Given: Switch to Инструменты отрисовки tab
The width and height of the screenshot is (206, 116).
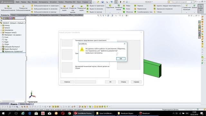Looking at the screenshot, I should click(x=49, y=15).
